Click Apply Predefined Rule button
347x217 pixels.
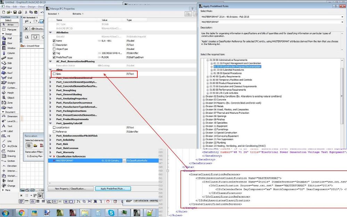coord(113,188)
